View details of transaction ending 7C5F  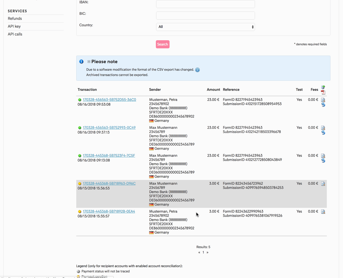click(323, 156)
